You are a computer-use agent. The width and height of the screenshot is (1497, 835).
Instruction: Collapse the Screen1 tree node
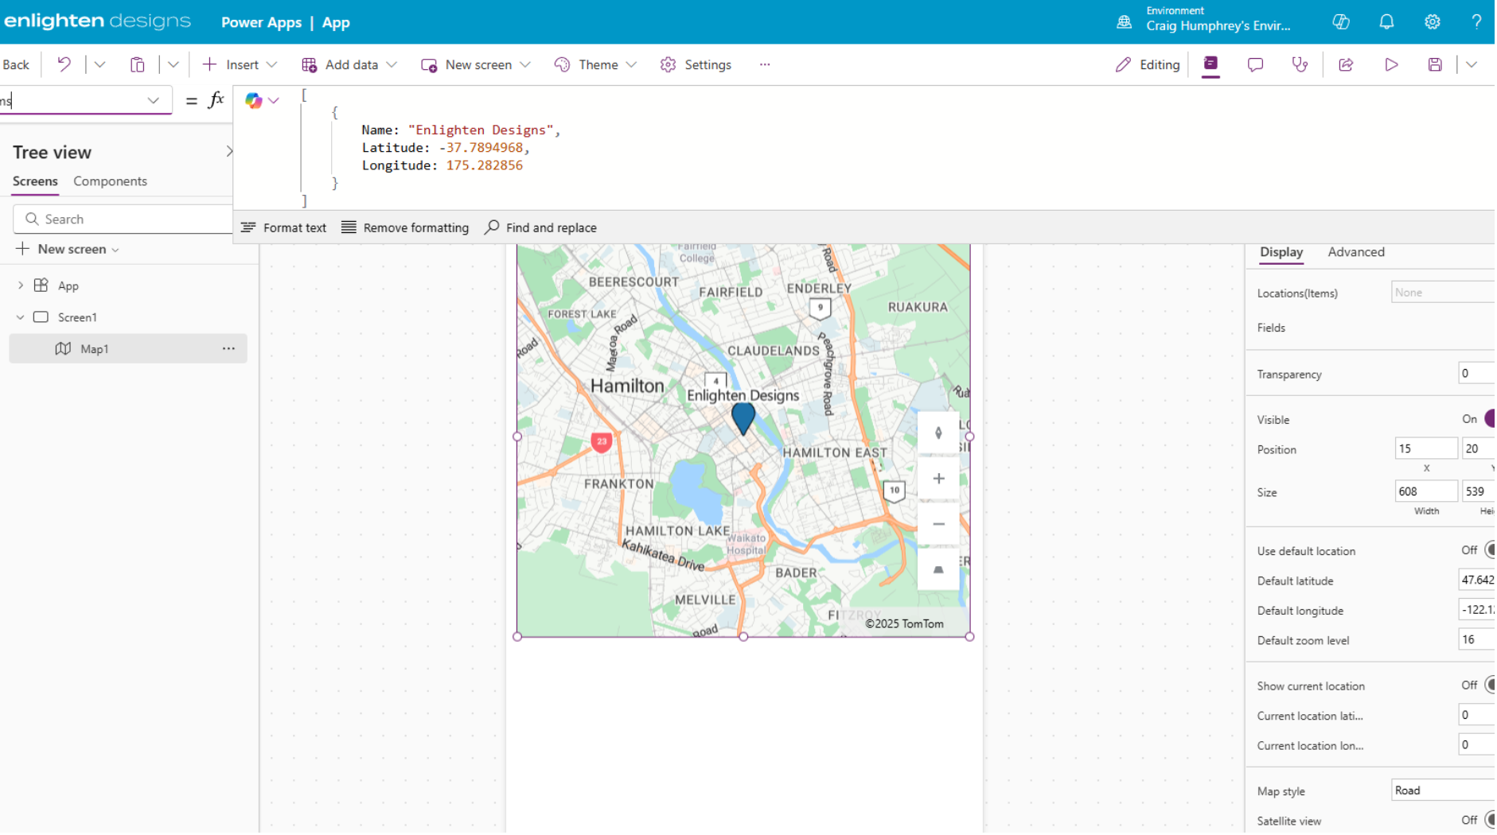(x=20, y=317)
